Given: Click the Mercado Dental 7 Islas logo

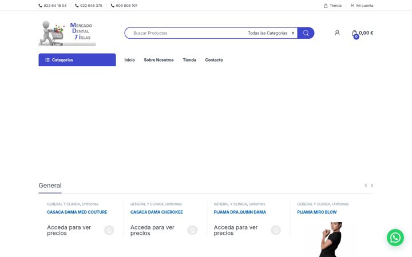Looking at the screenshot, I should pyautogui.click(x=68, y=33).
